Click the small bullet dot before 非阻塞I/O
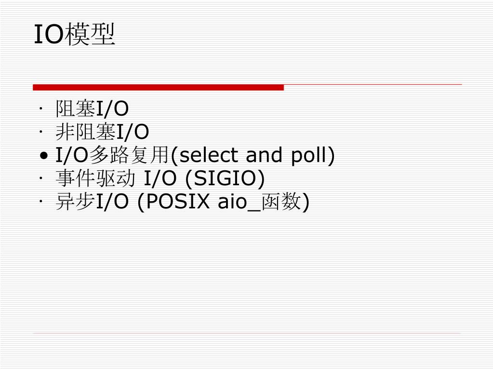The width and height of the screenshot is (493, 370). (40, 132)
